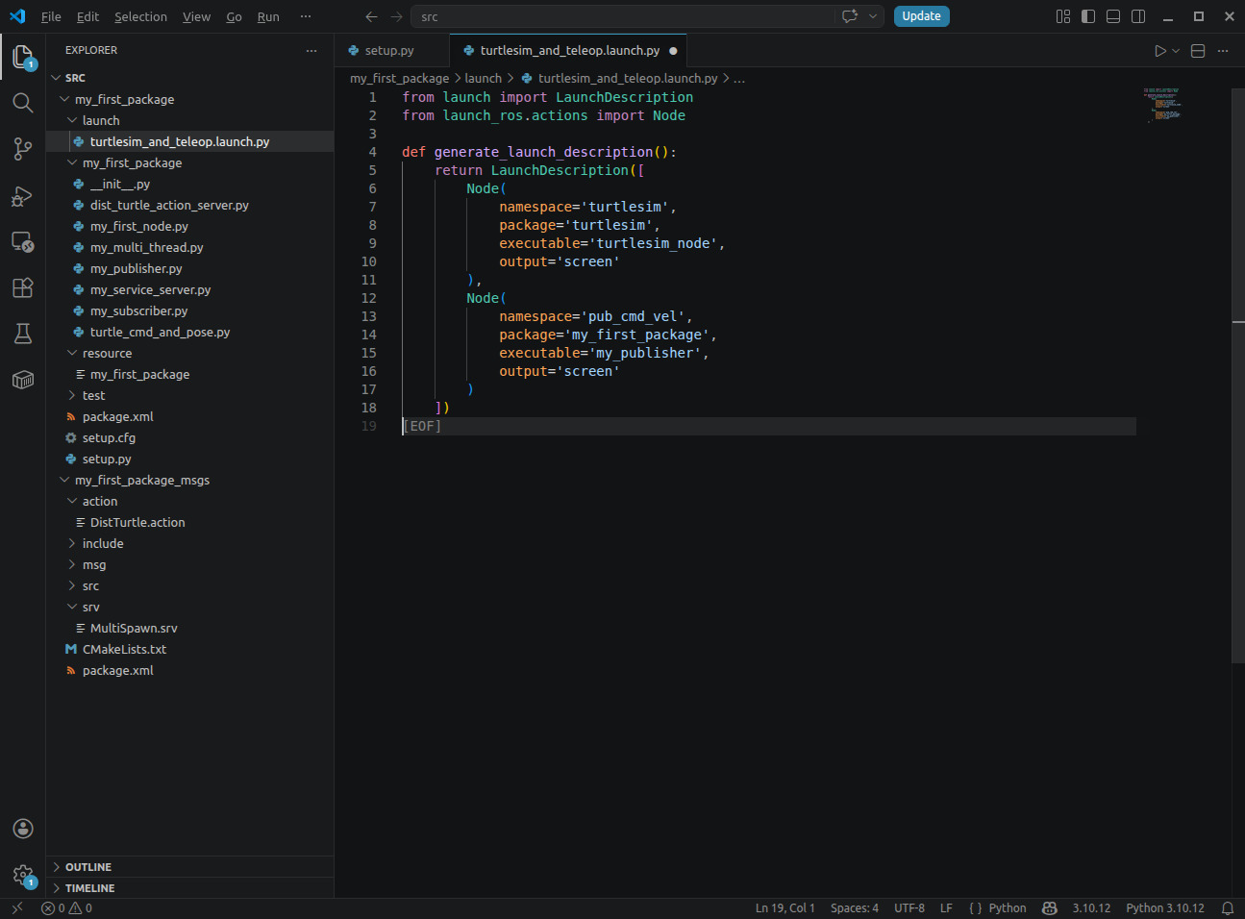Open the notifications bell in the status bar
This screenshot has height=919, width=1245.
1228,908
